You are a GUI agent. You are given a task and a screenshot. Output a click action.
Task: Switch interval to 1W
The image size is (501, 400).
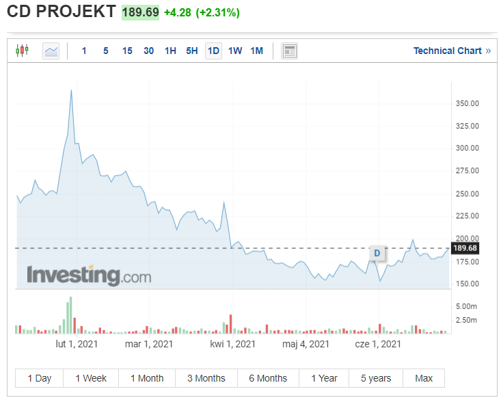[235, 51]
